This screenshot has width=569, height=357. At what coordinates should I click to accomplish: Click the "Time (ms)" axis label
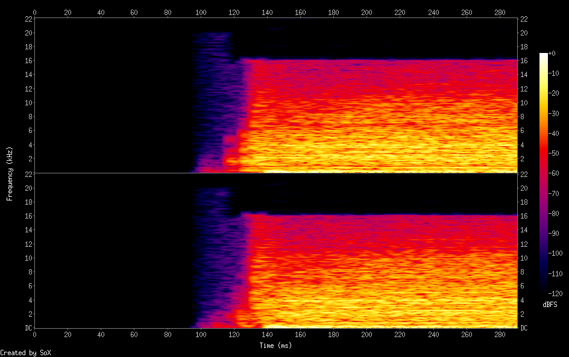pyautogui.click(x=276, y=345)
